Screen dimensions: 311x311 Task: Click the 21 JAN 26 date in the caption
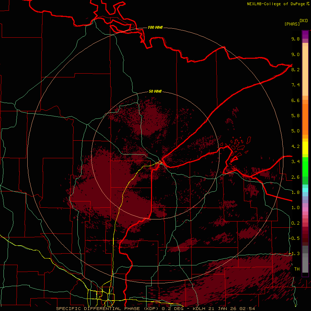click(223, 309)
